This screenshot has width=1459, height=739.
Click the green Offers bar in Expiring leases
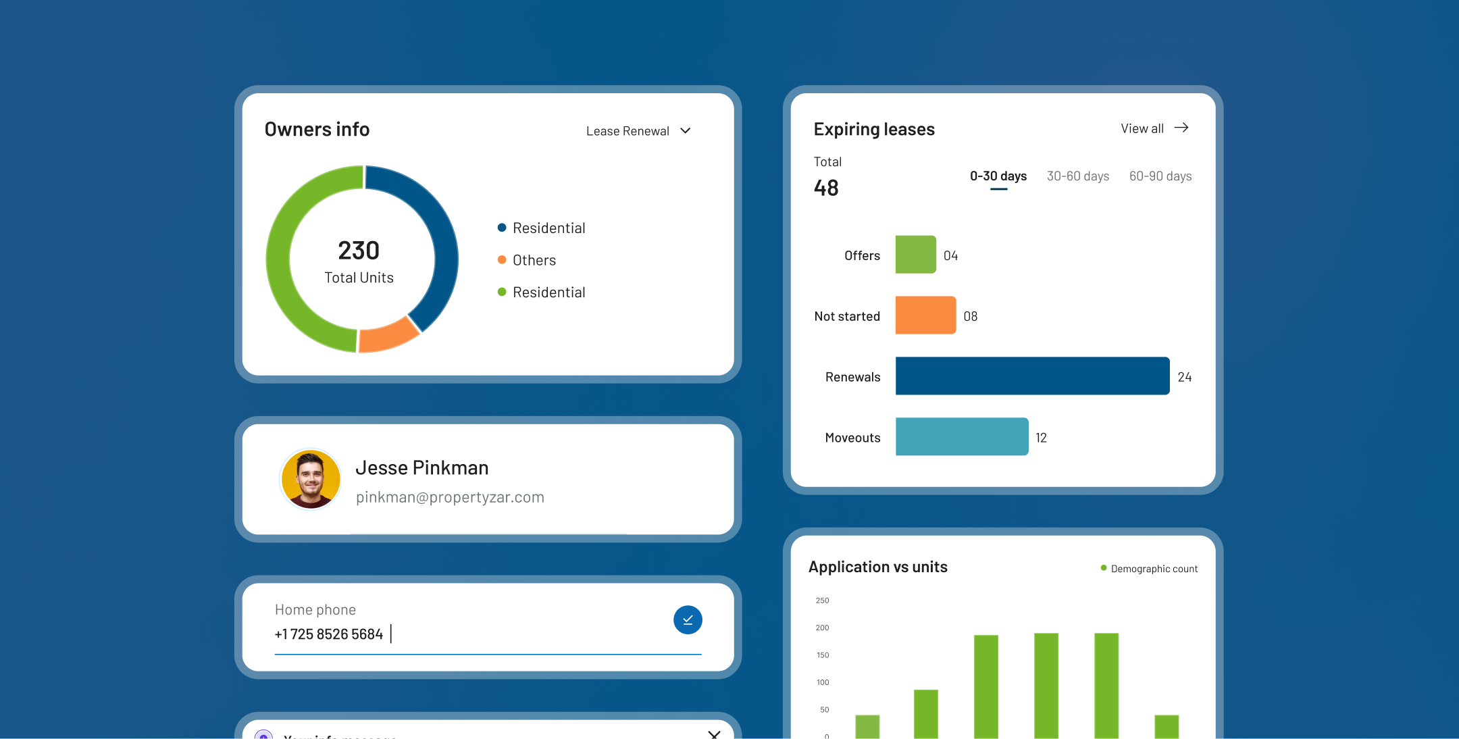point(915,255)
